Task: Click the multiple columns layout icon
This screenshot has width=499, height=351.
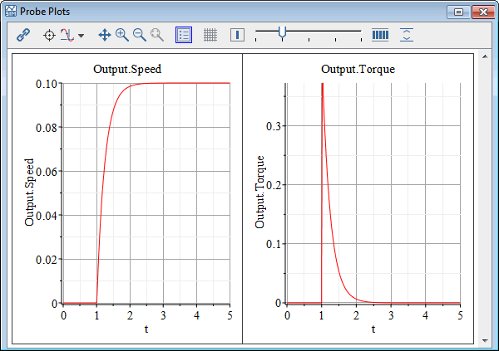Action: point(380,35)
